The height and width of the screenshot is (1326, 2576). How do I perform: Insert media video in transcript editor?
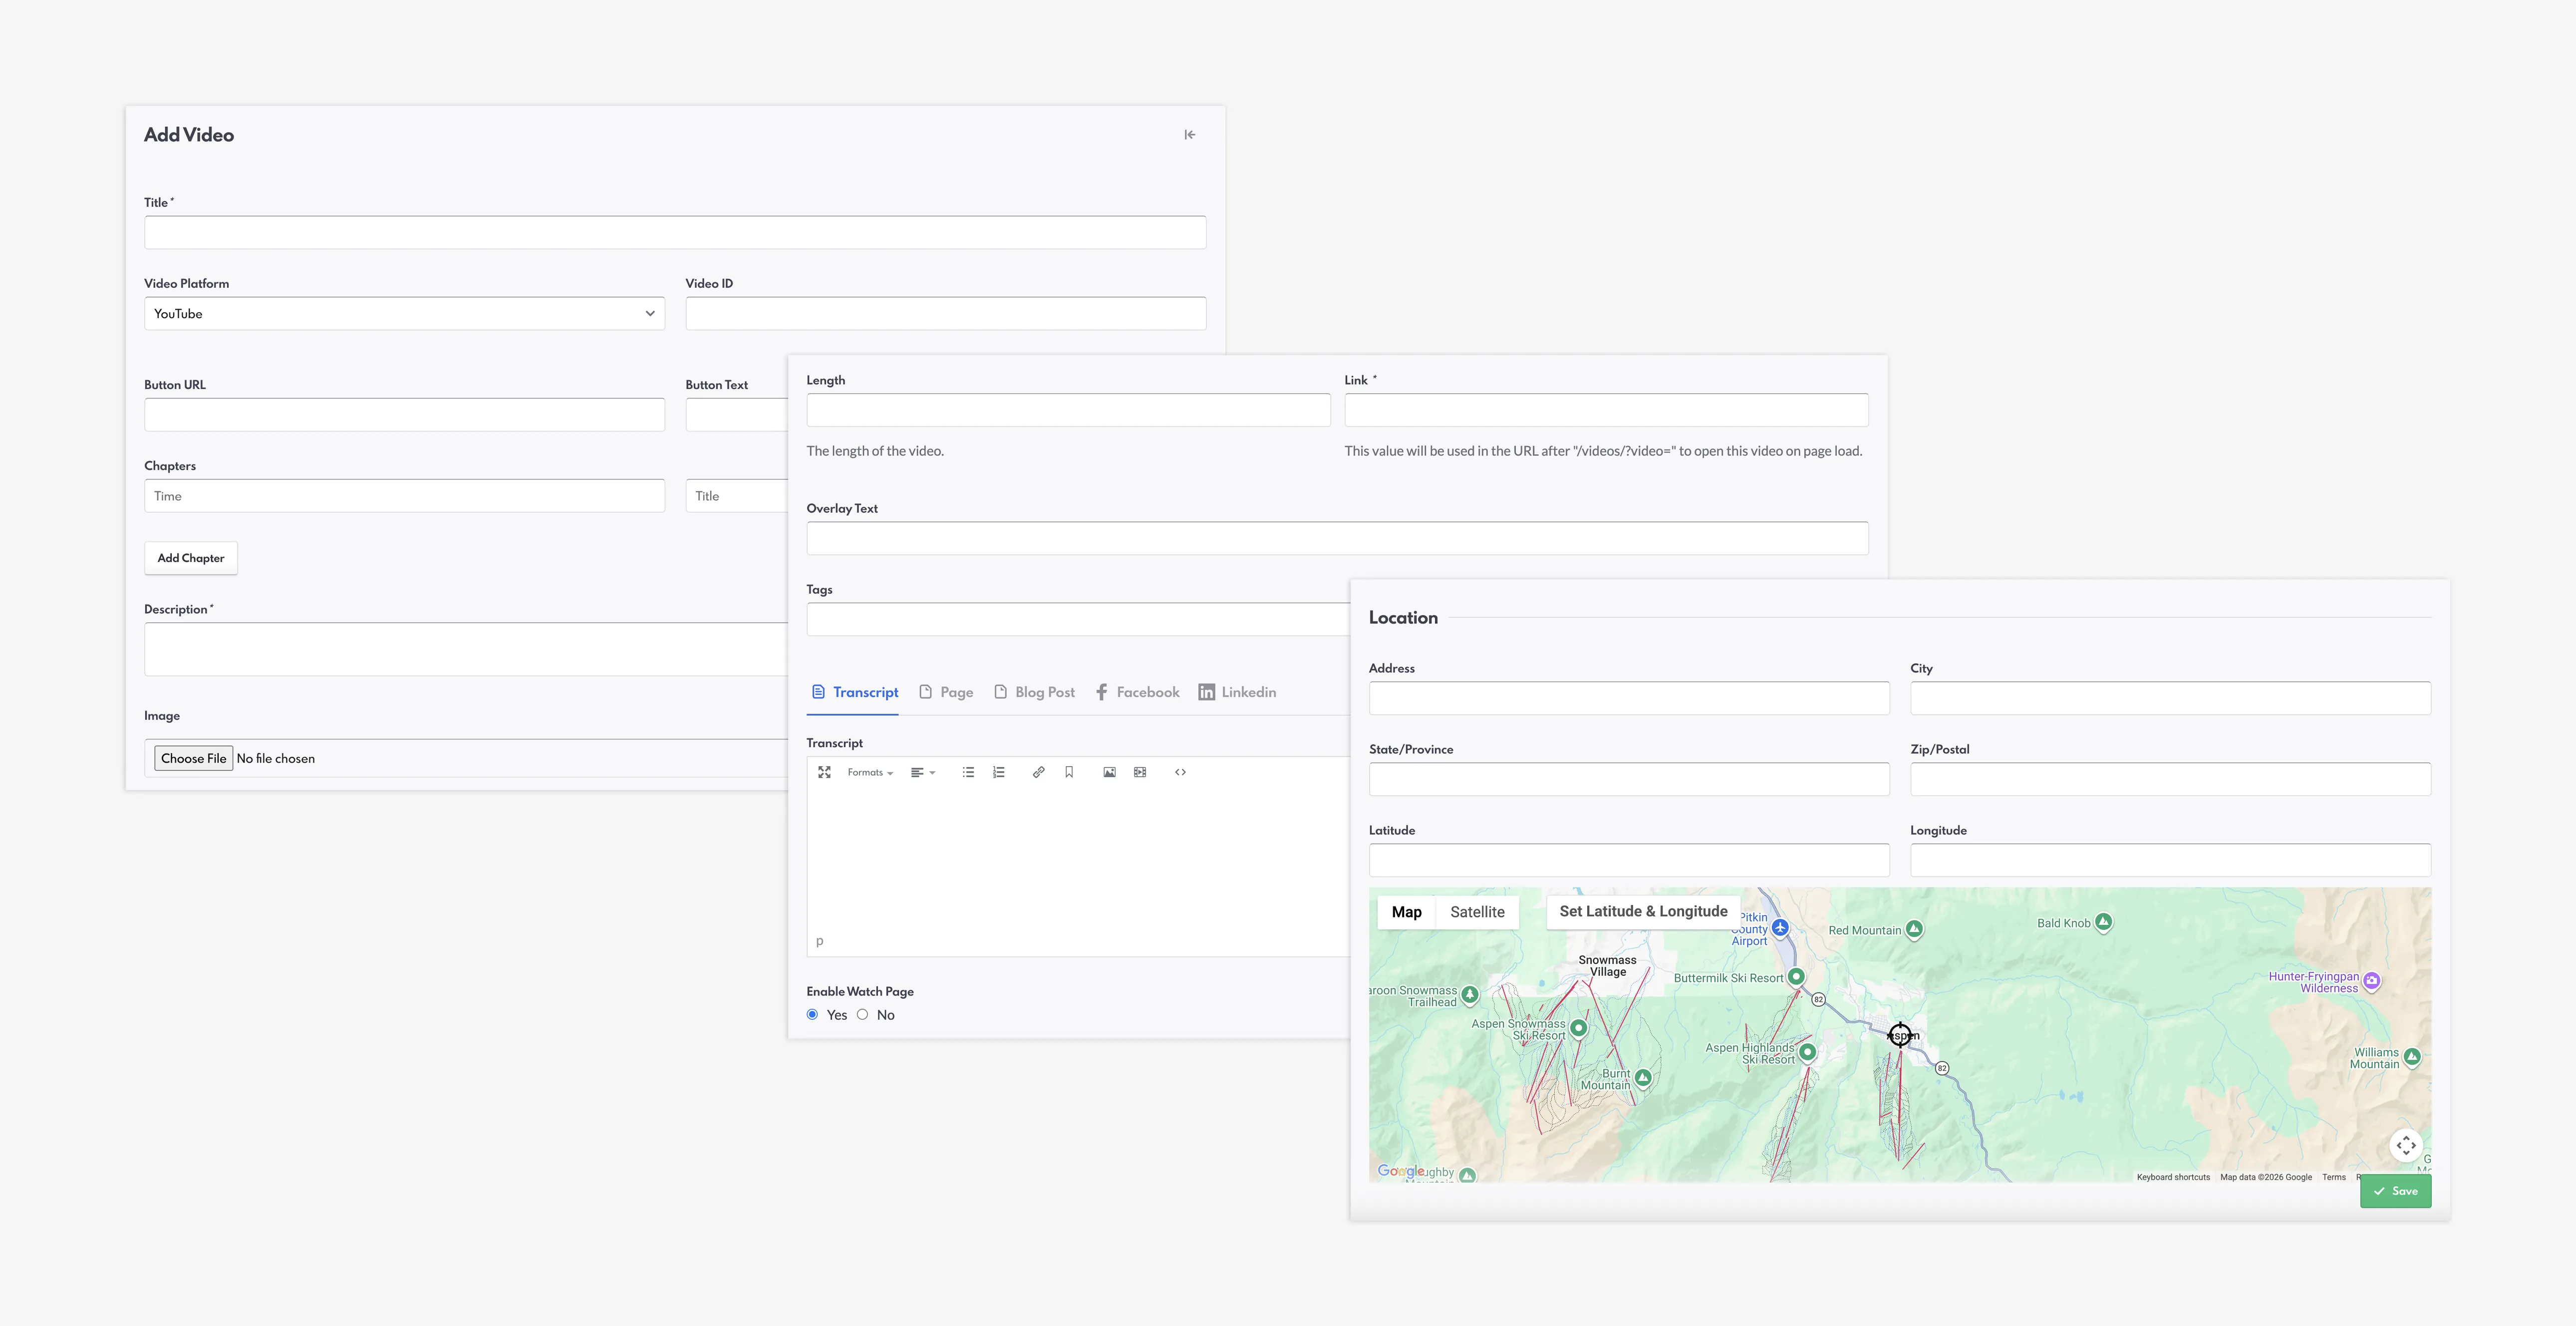click(1140, 773)
